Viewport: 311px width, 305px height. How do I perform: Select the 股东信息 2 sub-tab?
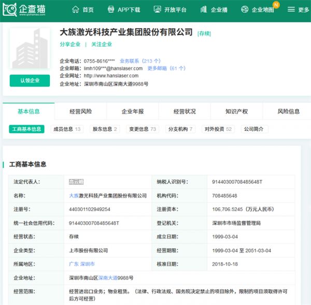tap(105, 129)
